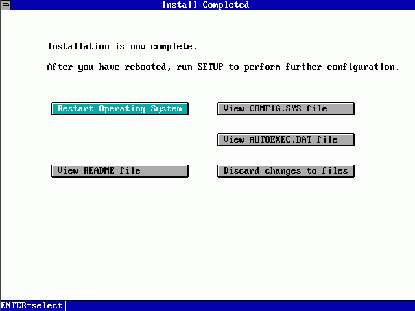Viewport: 415px width, 311px height.
Task: Discard changes to files
Action: point(285,171)
